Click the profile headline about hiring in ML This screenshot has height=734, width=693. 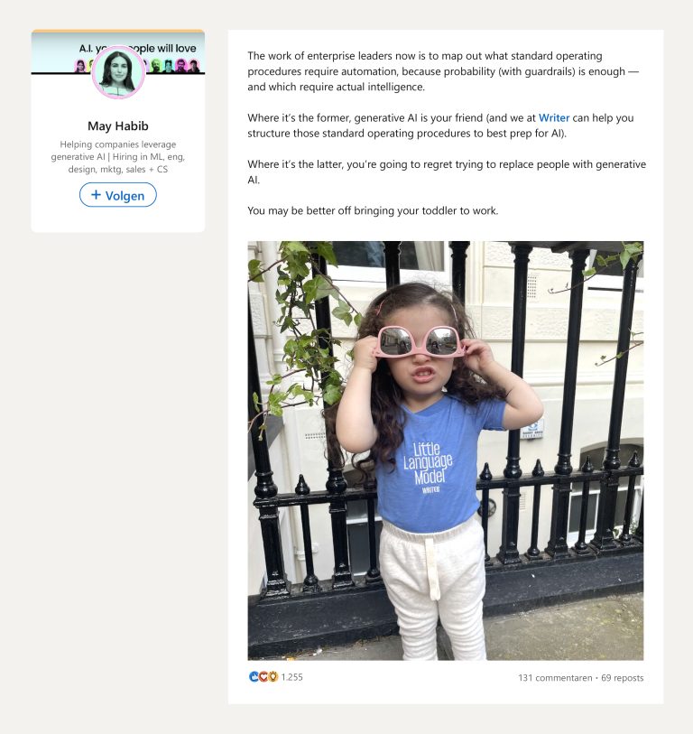(x=118, y=157)
